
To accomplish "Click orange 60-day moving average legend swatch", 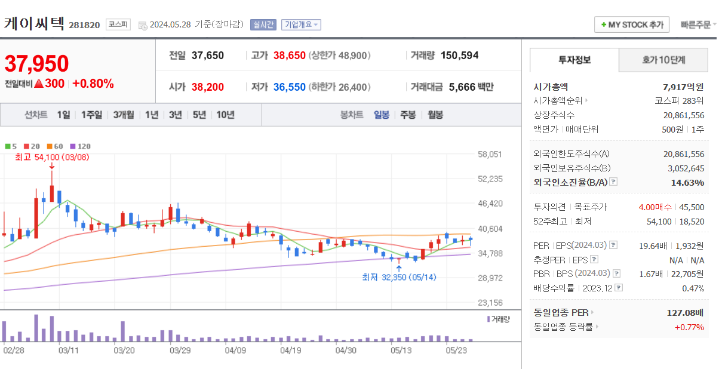I will (50, 146).
